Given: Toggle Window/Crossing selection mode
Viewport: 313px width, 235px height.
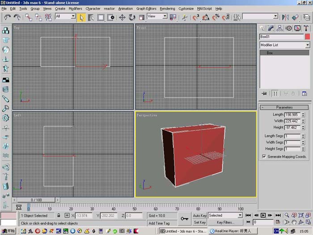Looking at the screenshot, I should tap(110, 17).
